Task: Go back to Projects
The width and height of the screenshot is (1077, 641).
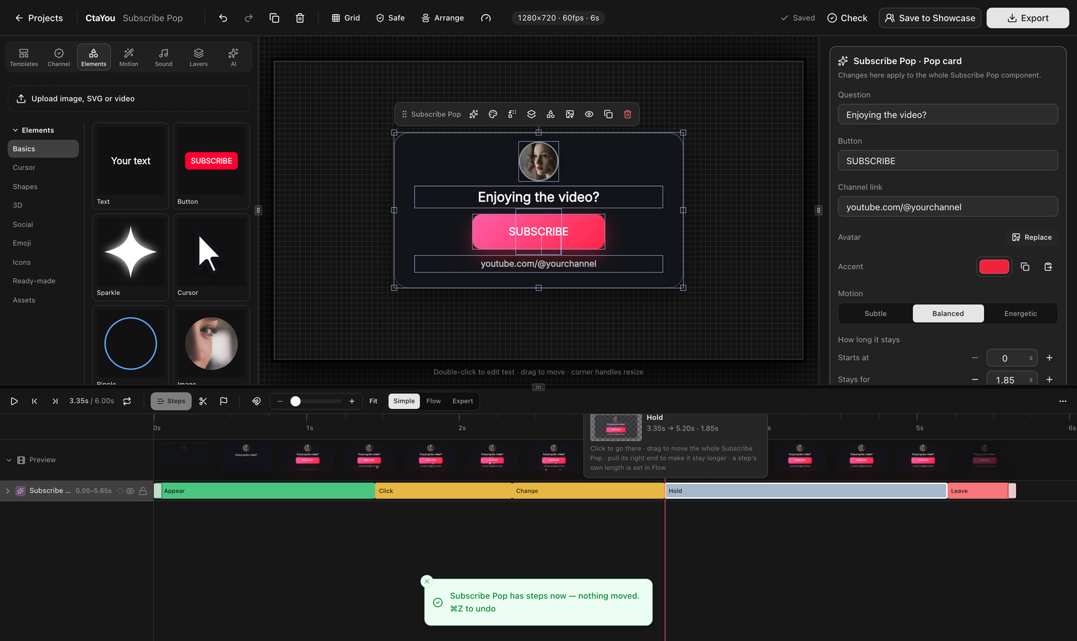Action: pos(38,18)
